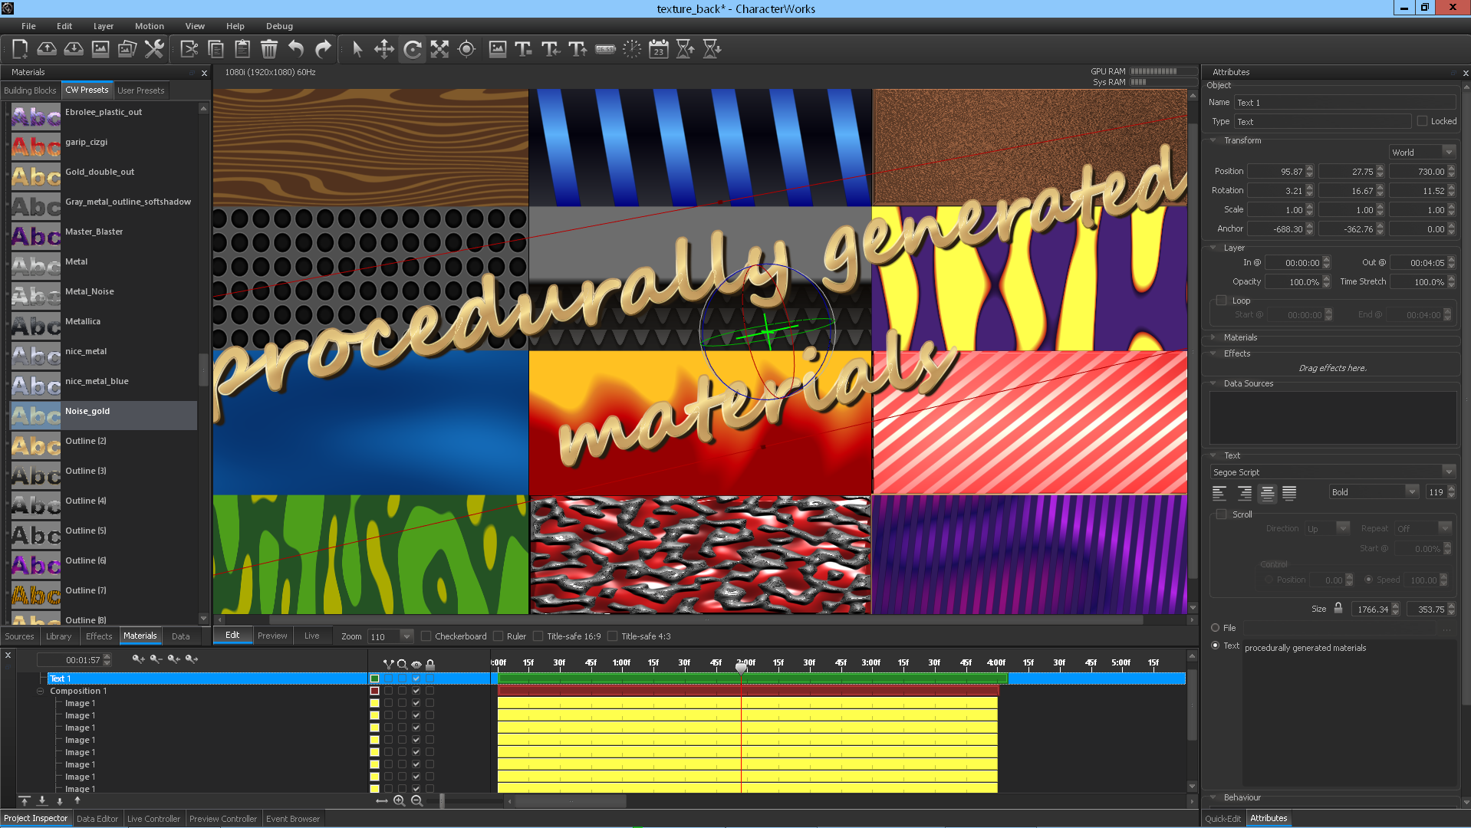Select the Rotate tool in toolbar
1471x828 pixels.
pyautogui.click(x=412, y=50)
